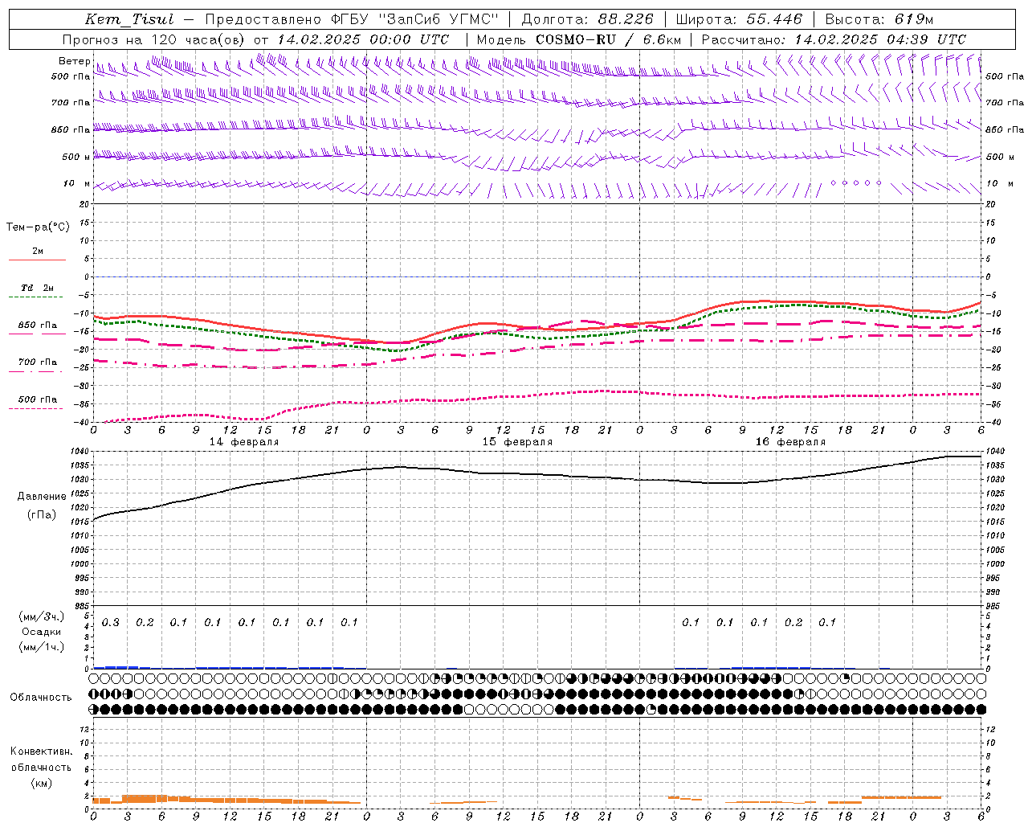Click the elevation text Высота: 619м
The height and width of the screenshot is (823, 1028).
[x=879, y=19]
